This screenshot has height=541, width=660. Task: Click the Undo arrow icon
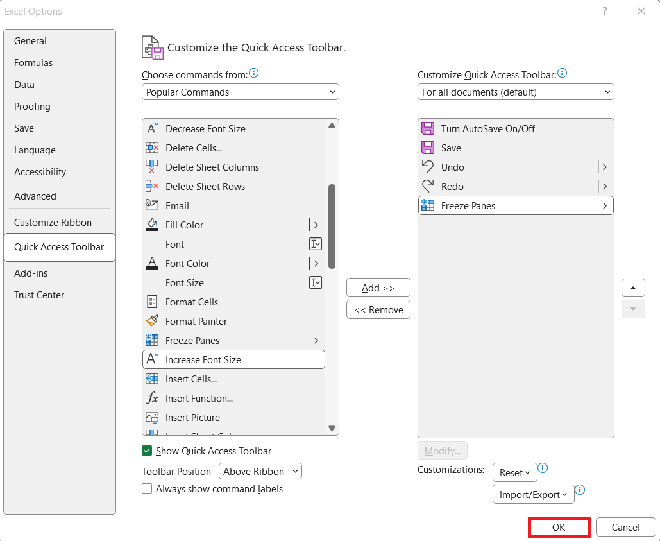pyautogui.click(x=428, y=167)
